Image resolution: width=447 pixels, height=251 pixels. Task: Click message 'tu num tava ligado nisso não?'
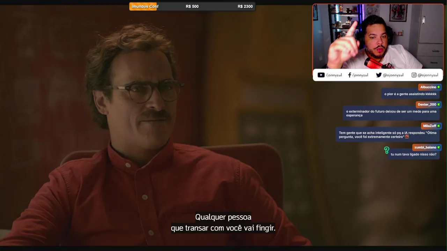click(x=413, y=154)
